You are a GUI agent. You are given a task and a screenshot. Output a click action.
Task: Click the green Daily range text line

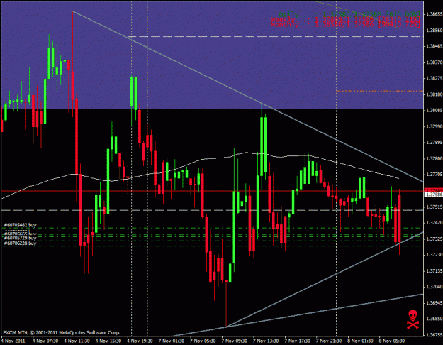point(349,14)
